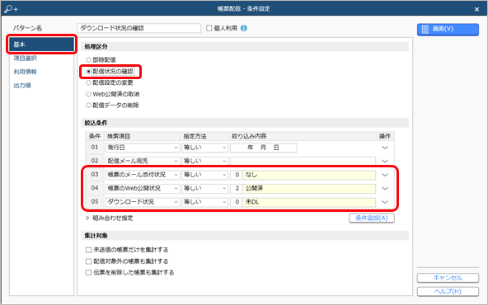Select the 即時配信 radio button
This screenshot has height=305, width=488.
point(88,59)
